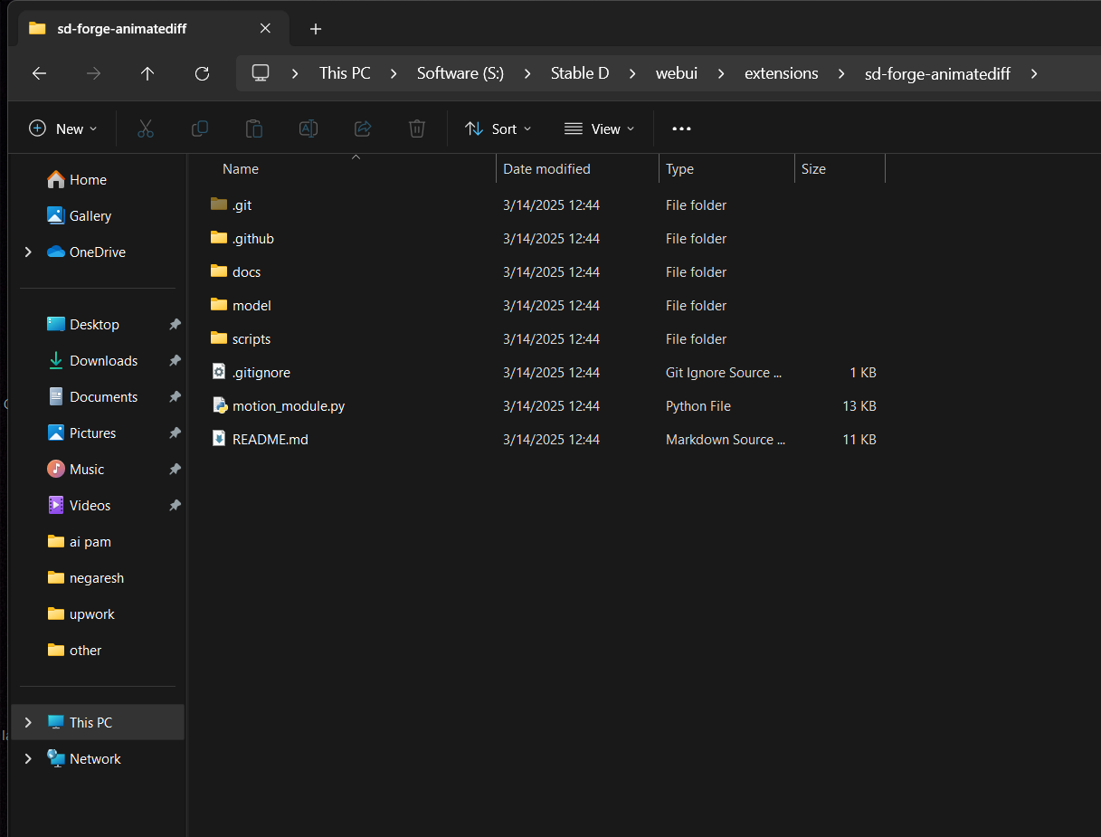Expand the OneDrive tree node
Image resolution: width=1101 pixels, height=837 pixels.
(28, 252)
